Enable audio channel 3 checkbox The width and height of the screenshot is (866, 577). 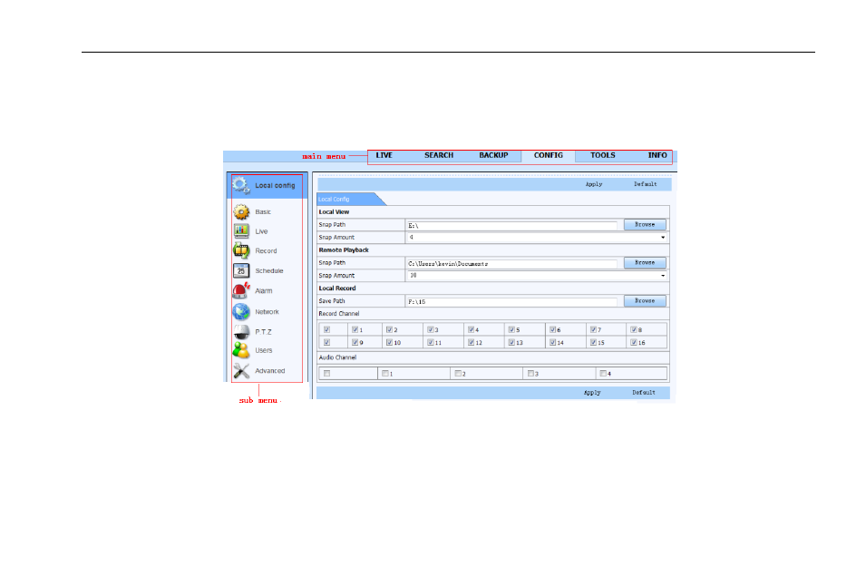tap(530, 373)
